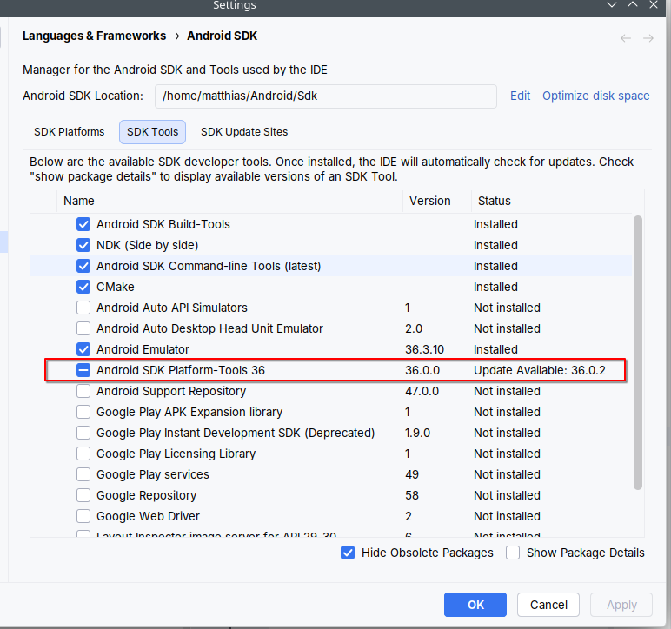The image size is (671, 629).
Task: Check Android Auto API Simulators
Action: pos(83,308)
